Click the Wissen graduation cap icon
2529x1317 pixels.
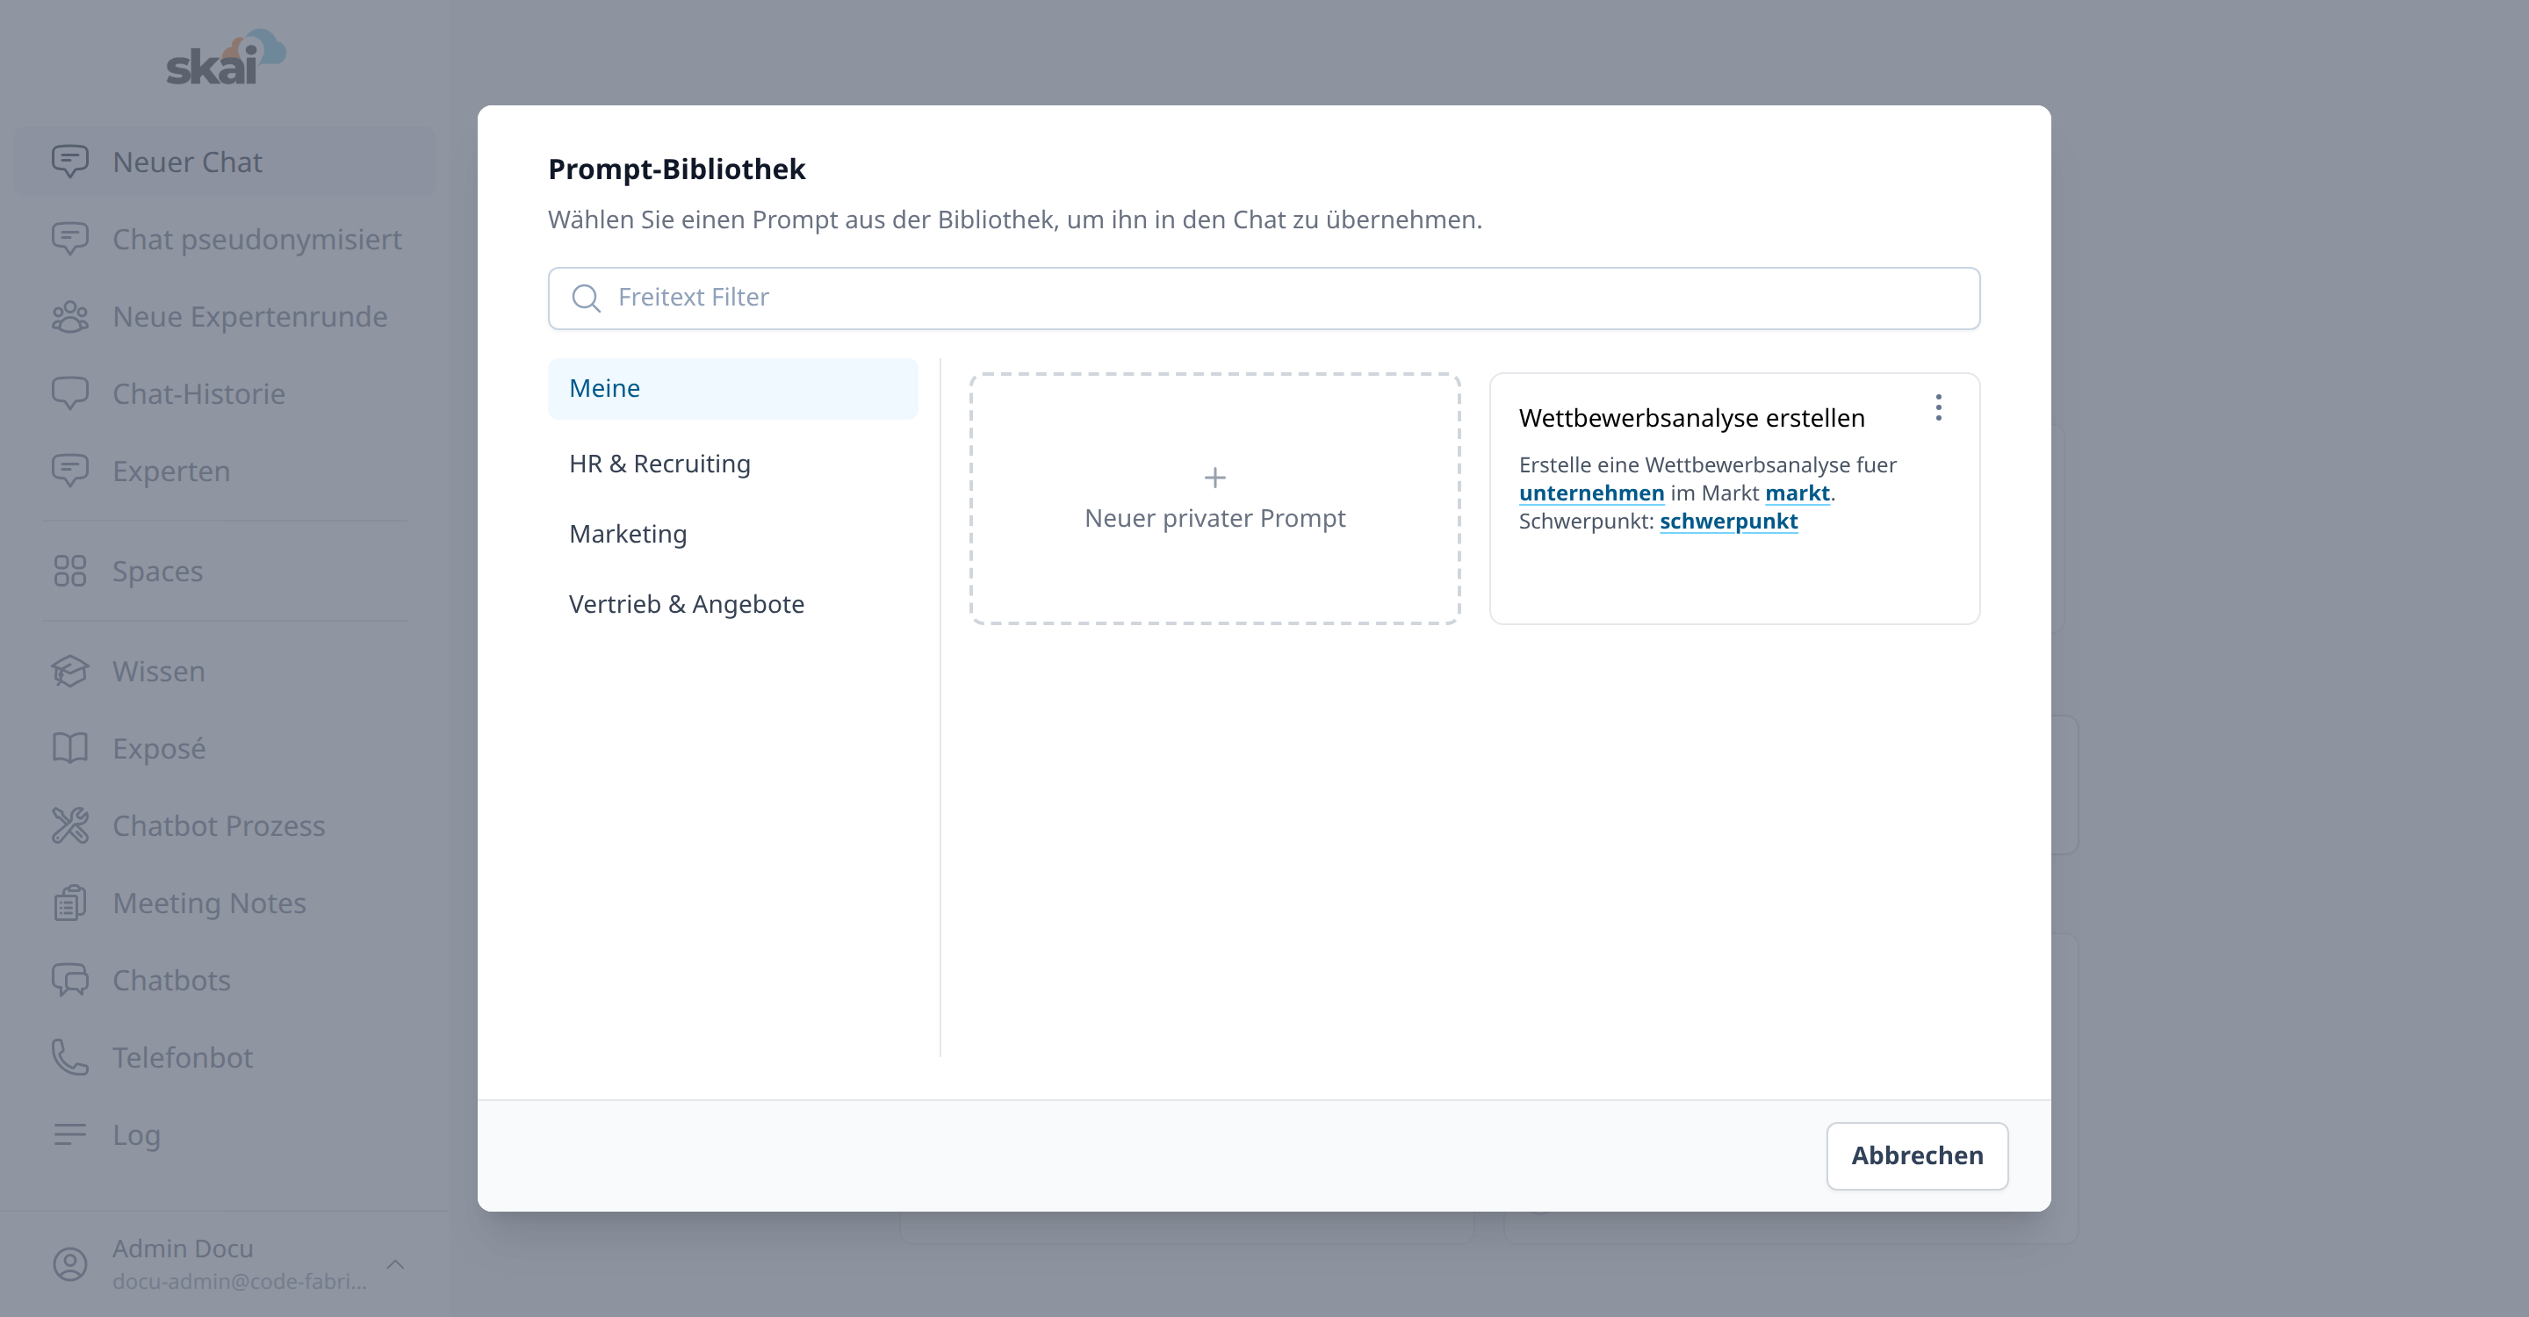tap(69, 672)
